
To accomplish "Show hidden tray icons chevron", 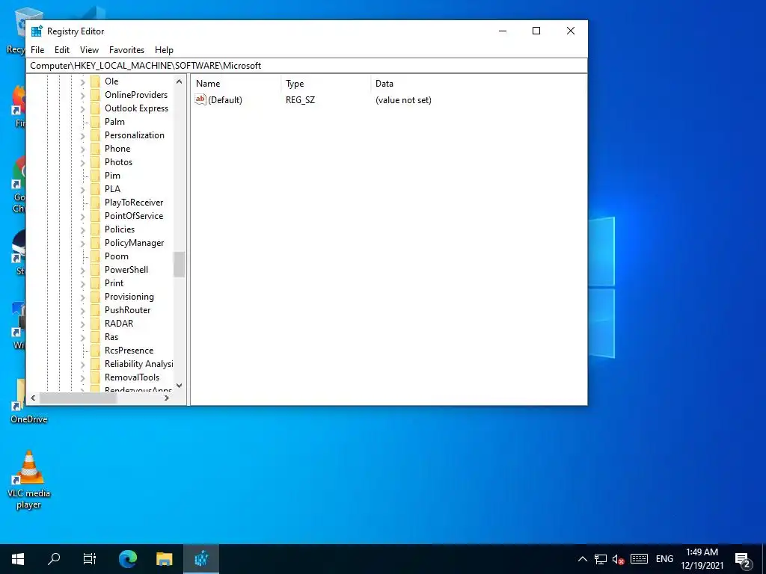I will pyautogui.click(x=582, y=559).
